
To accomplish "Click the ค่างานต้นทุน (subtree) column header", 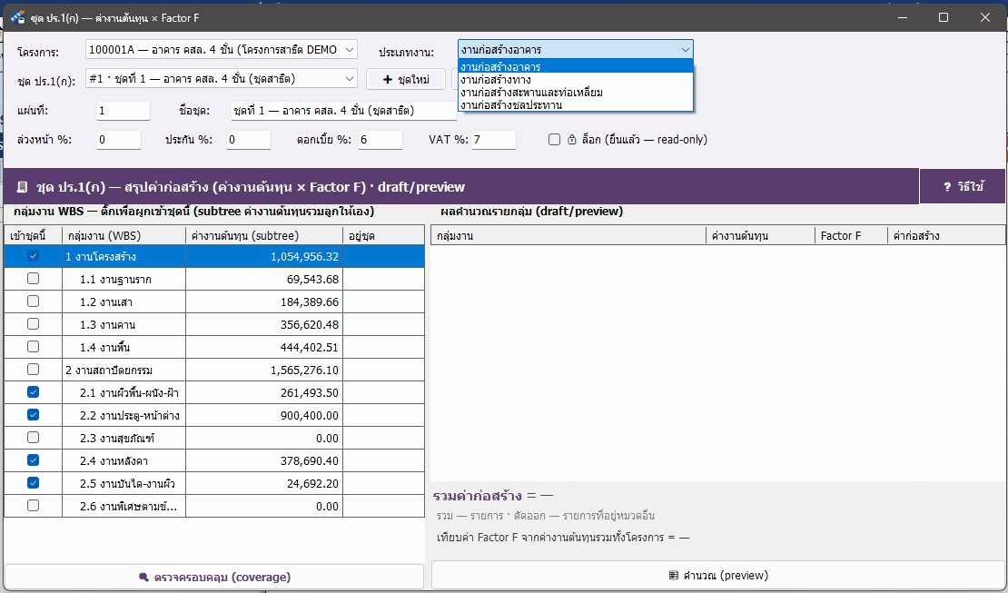I will [264, 235].
